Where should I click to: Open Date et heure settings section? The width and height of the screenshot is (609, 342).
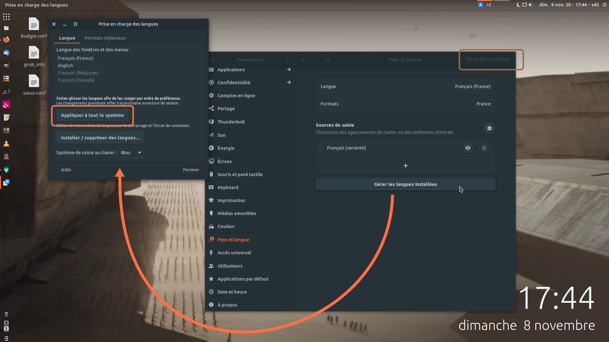click(x=232, y=292)
